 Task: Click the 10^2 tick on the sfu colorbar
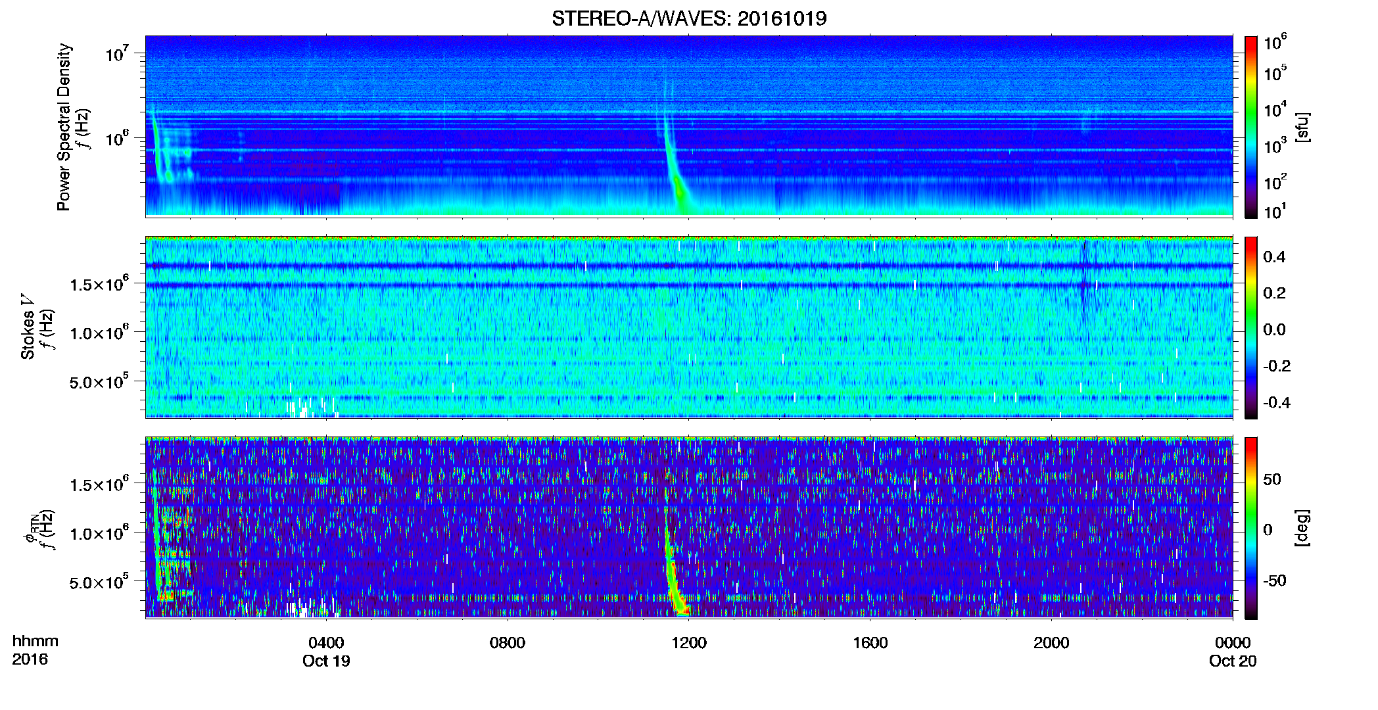pyautogui.click(x=1275, y=181)
